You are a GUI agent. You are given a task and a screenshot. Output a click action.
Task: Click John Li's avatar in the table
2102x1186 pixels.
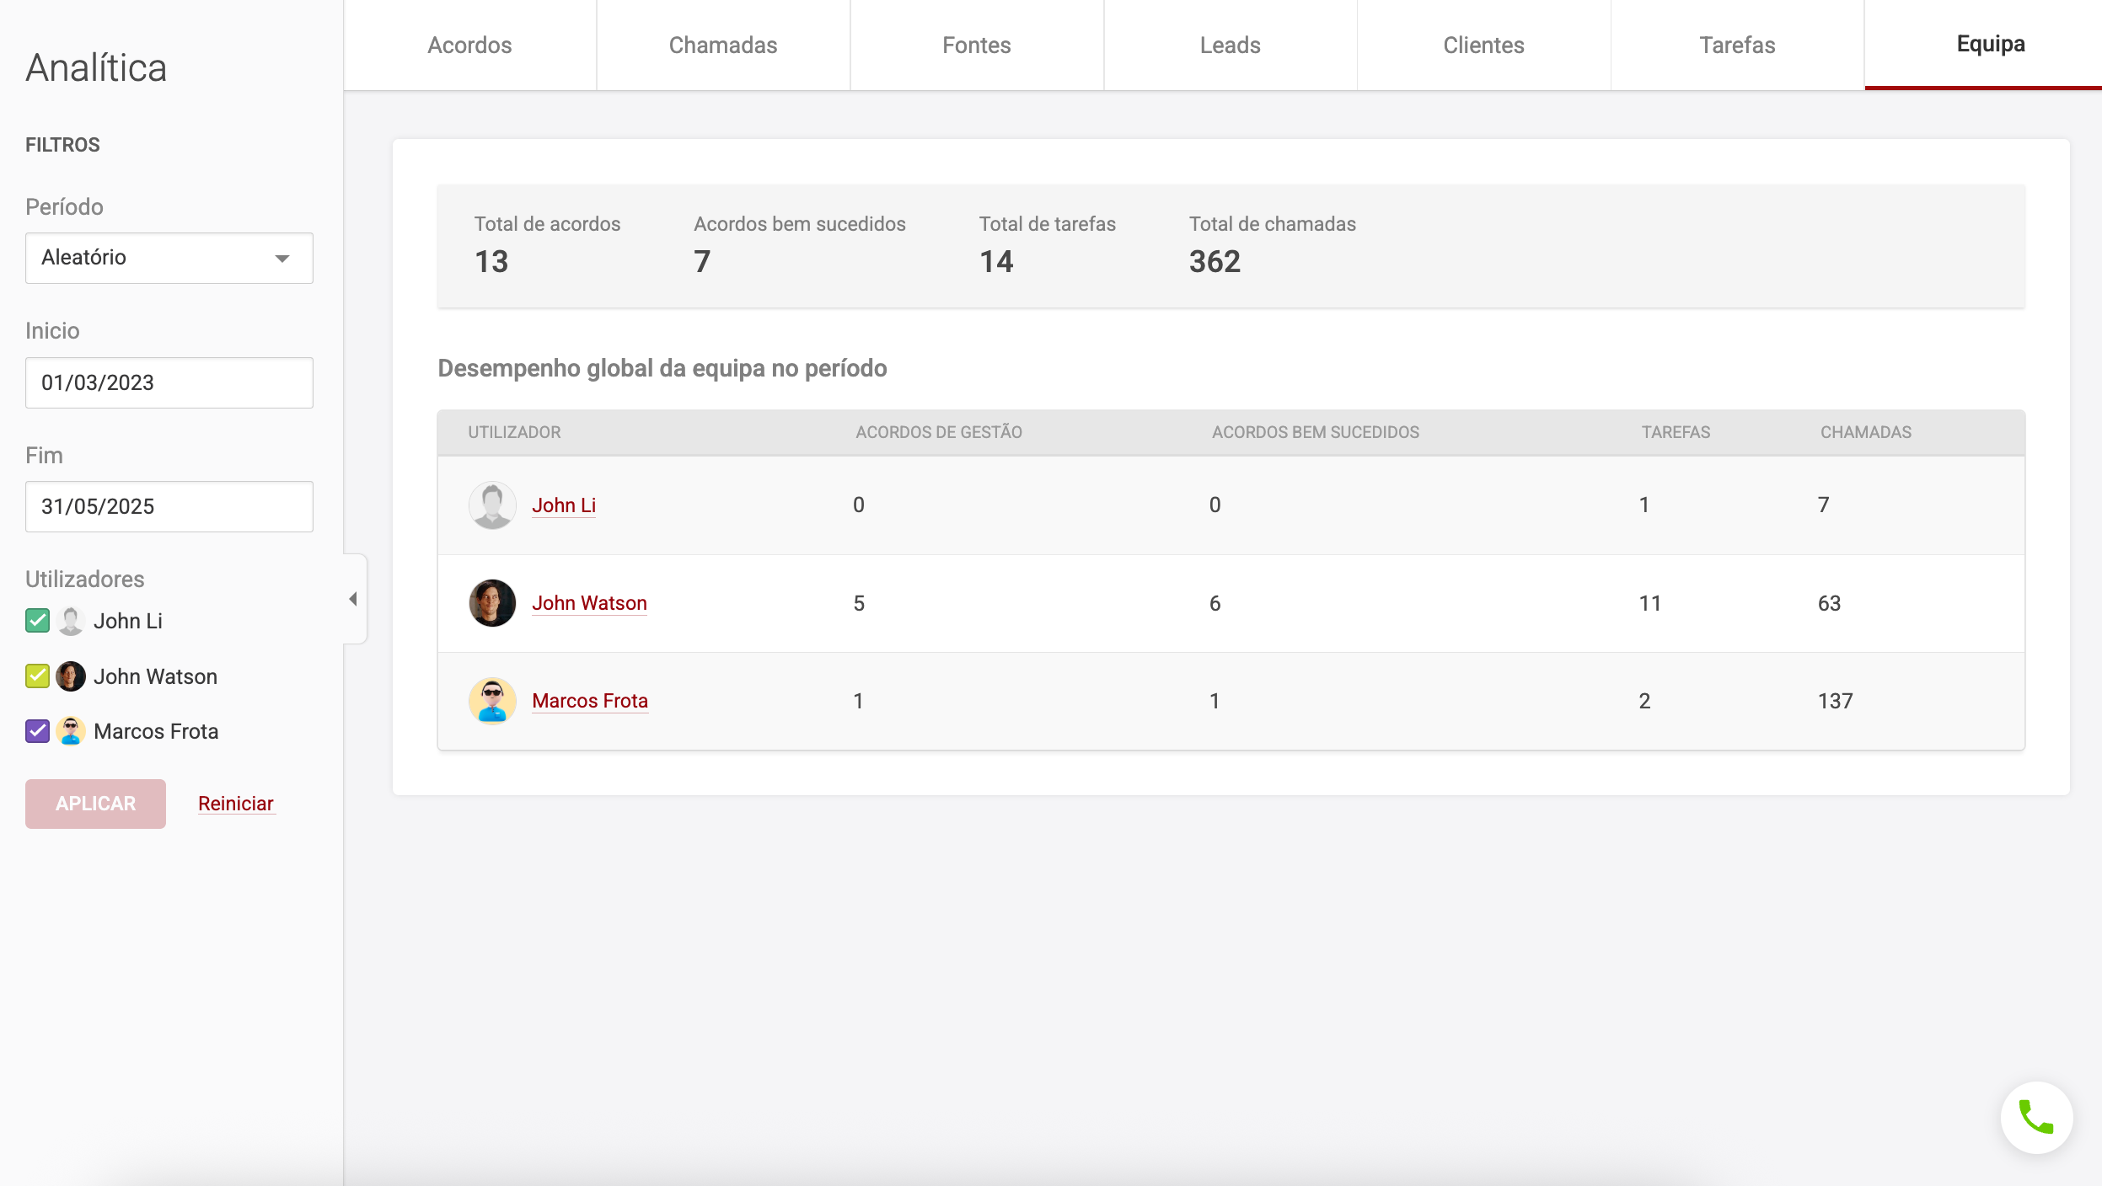pyautogui.click(x=492, y=505)
